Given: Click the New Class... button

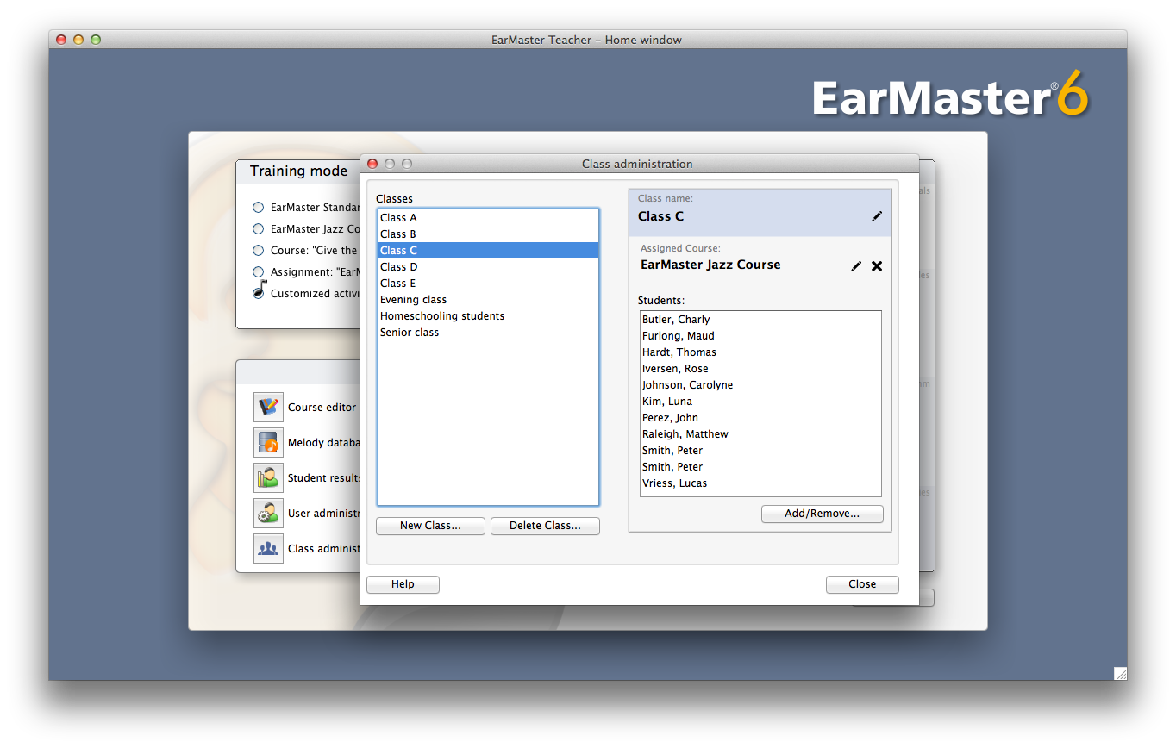Looking at the screenshot, I should coord(430,526).
